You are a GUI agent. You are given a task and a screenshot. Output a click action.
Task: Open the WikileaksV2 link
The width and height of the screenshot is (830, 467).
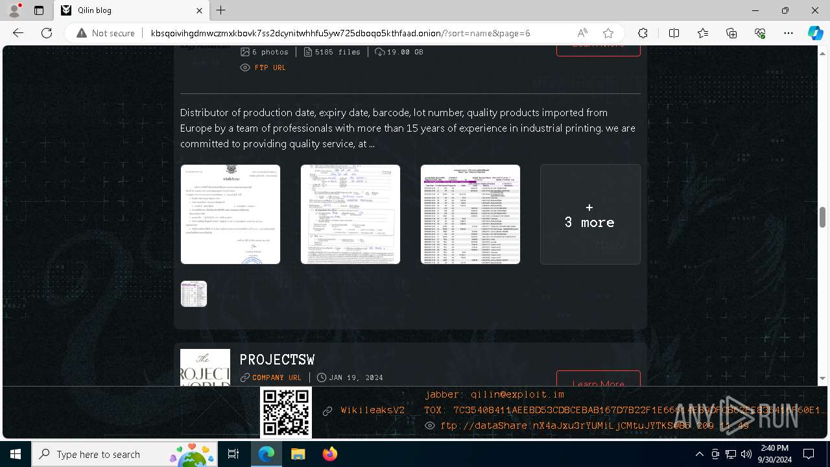(373, 411)
